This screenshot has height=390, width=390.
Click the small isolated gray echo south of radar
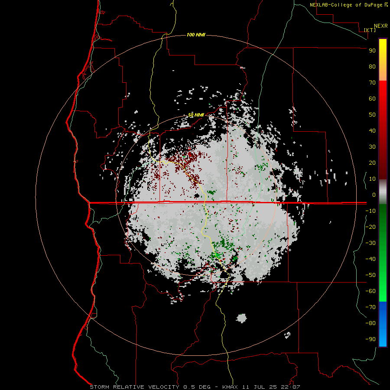click(241, 318)
